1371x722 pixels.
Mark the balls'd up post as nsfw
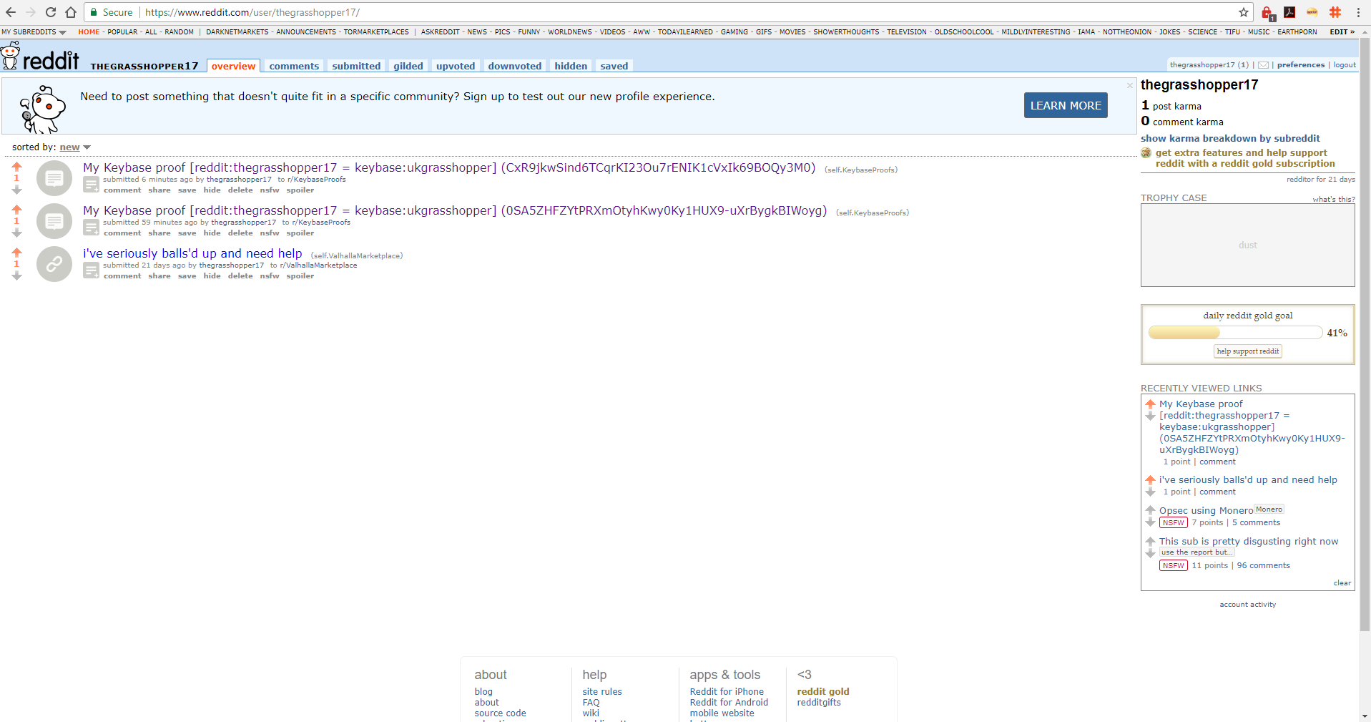coord(270,276)
